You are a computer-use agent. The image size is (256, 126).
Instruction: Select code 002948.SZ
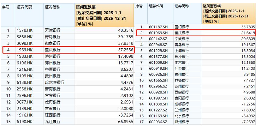158,45
